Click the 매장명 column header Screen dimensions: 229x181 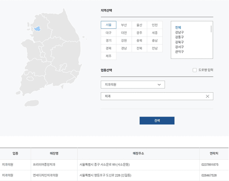point(54,154)
